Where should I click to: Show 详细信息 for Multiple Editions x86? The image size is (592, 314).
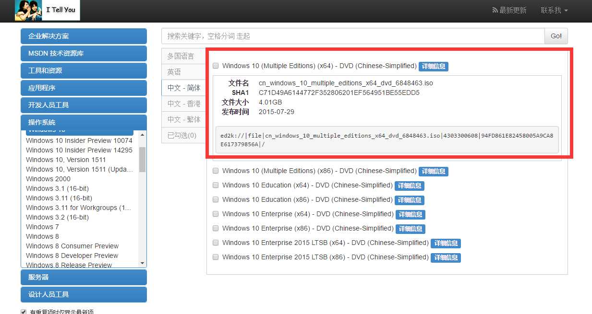tap(434, 171)
